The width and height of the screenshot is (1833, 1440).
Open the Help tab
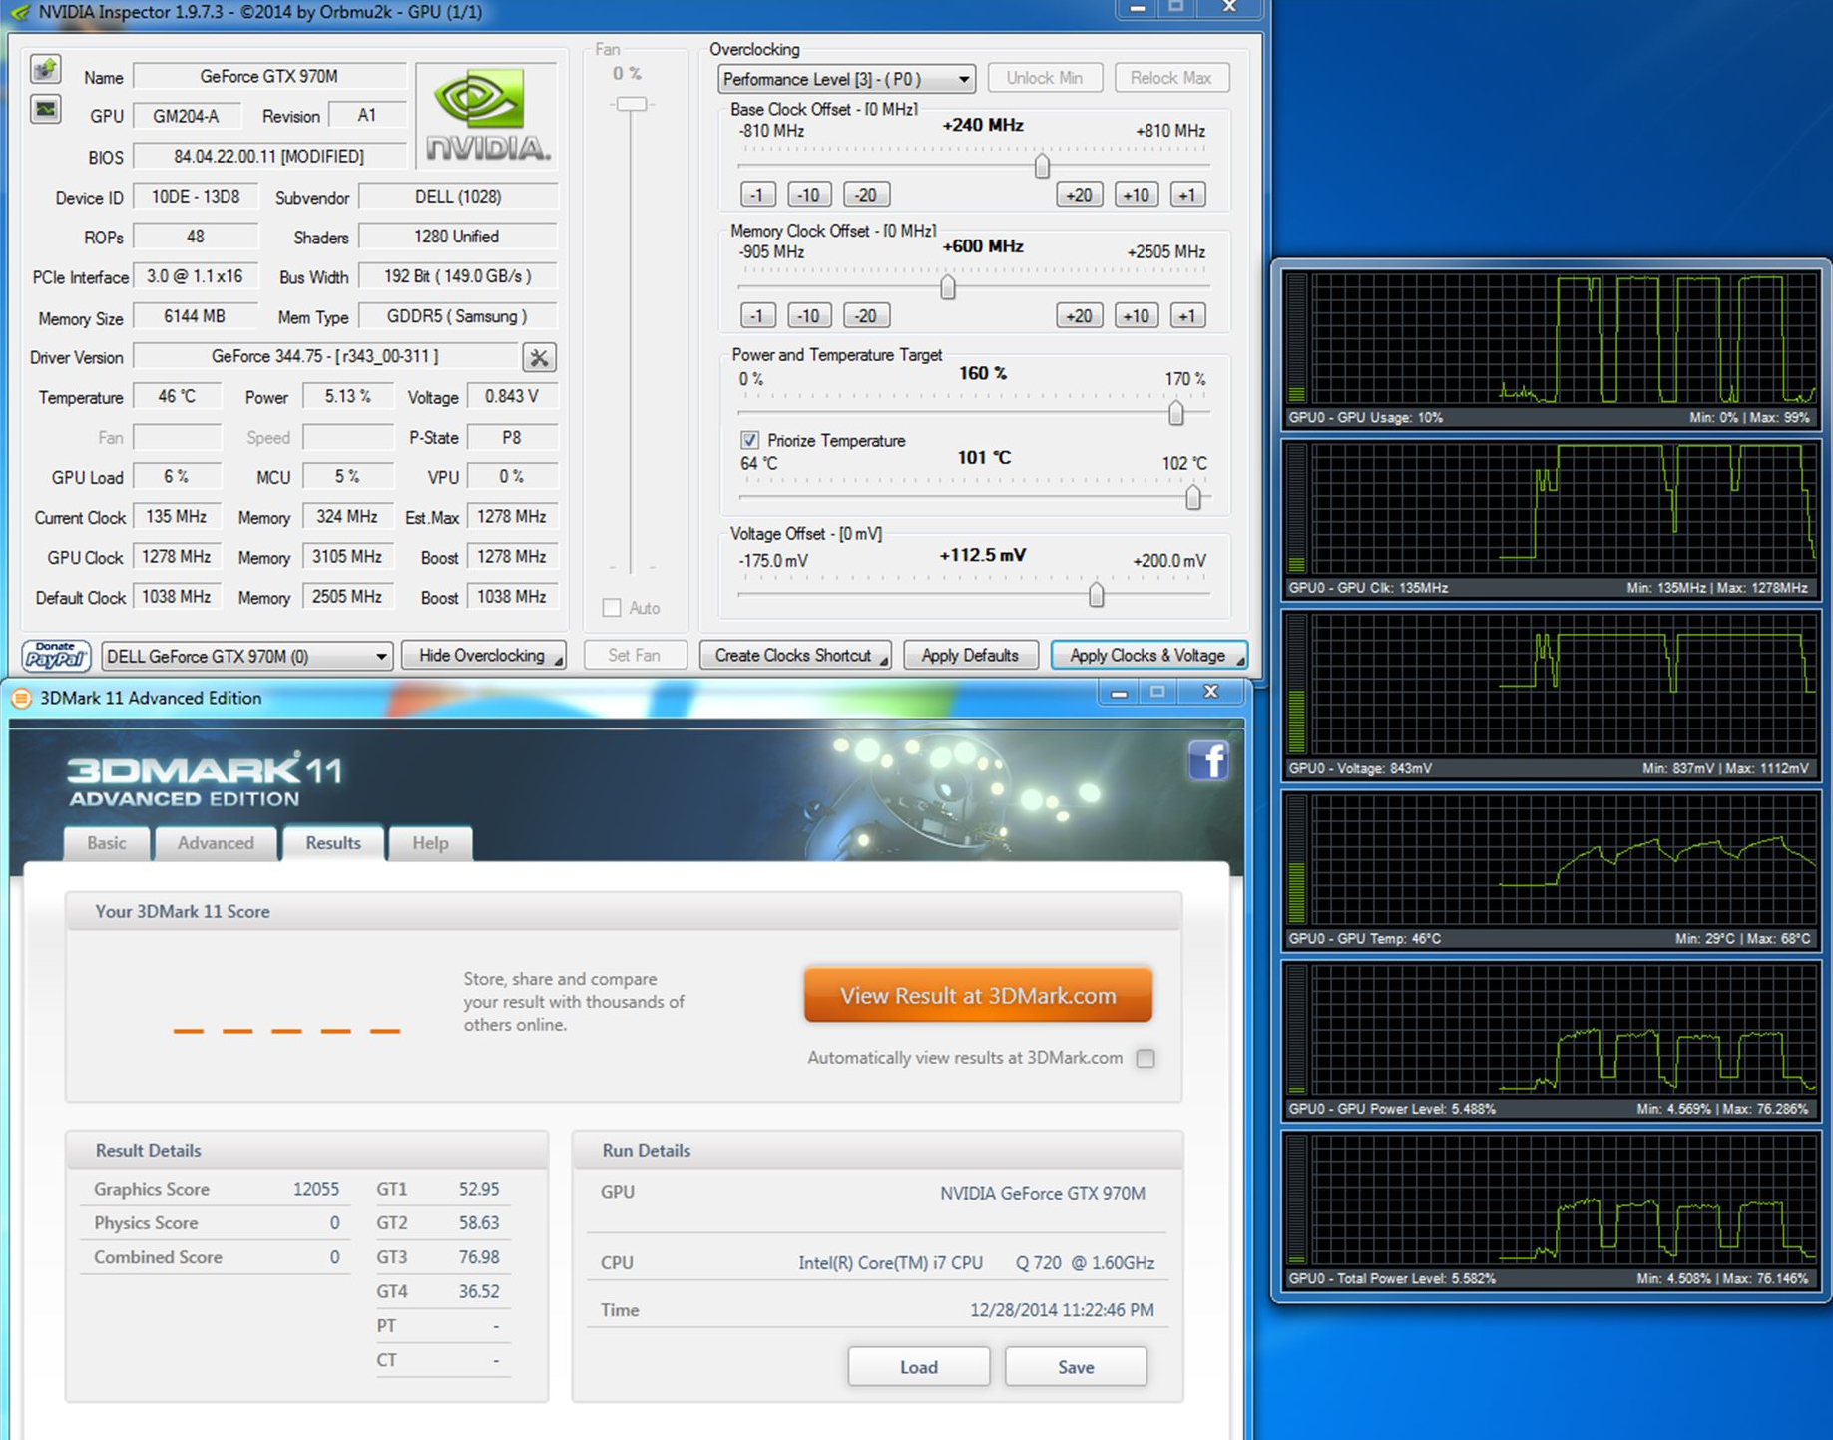pos(430,843)
